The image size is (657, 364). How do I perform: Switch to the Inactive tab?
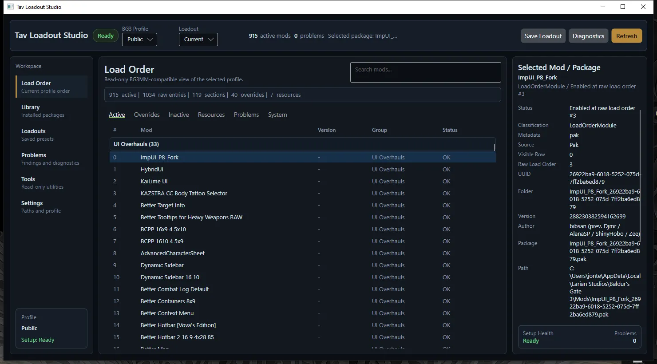[x=178, y=115]
